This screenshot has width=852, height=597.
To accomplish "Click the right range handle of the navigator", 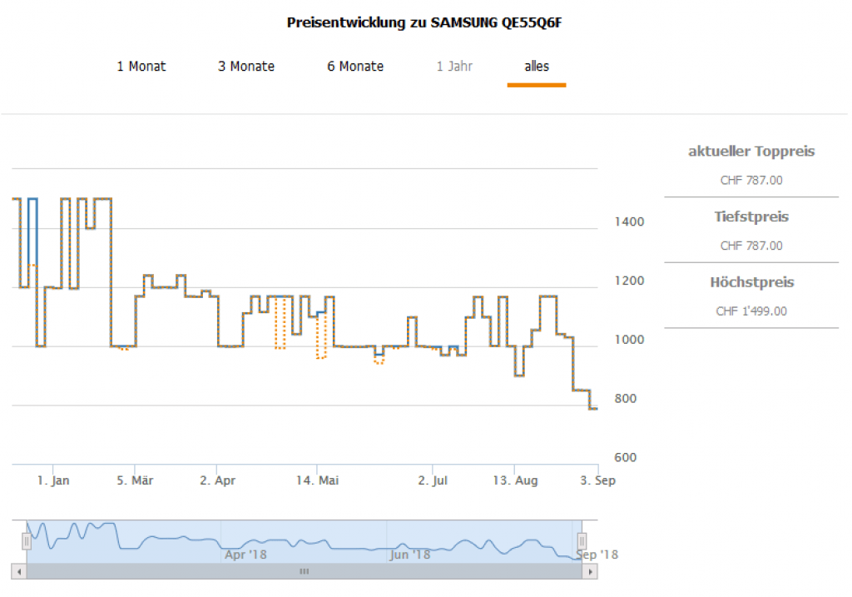I will (582, 541).
